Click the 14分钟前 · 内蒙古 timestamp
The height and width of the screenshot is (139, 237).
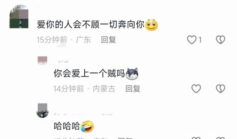click(x=84, y=89)
